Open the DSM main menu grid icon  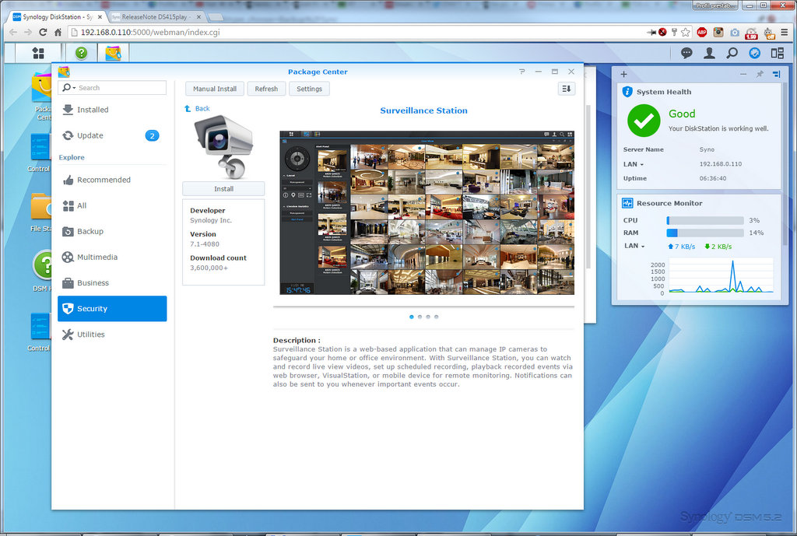pos(38,53)
